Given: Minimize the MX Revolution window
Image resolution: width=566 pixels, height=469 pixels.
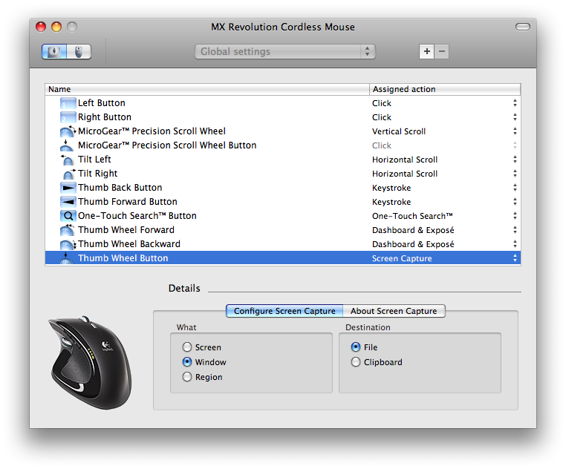Looking at the screenshot, I should pos(56,27).
